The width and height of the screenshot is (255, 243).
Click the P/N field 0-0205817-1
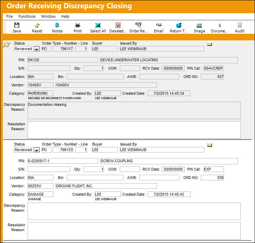[63, 161]
